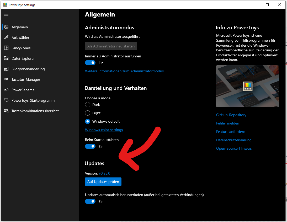Select the PowerRename tool icon
287x222 pixels.
6,90
